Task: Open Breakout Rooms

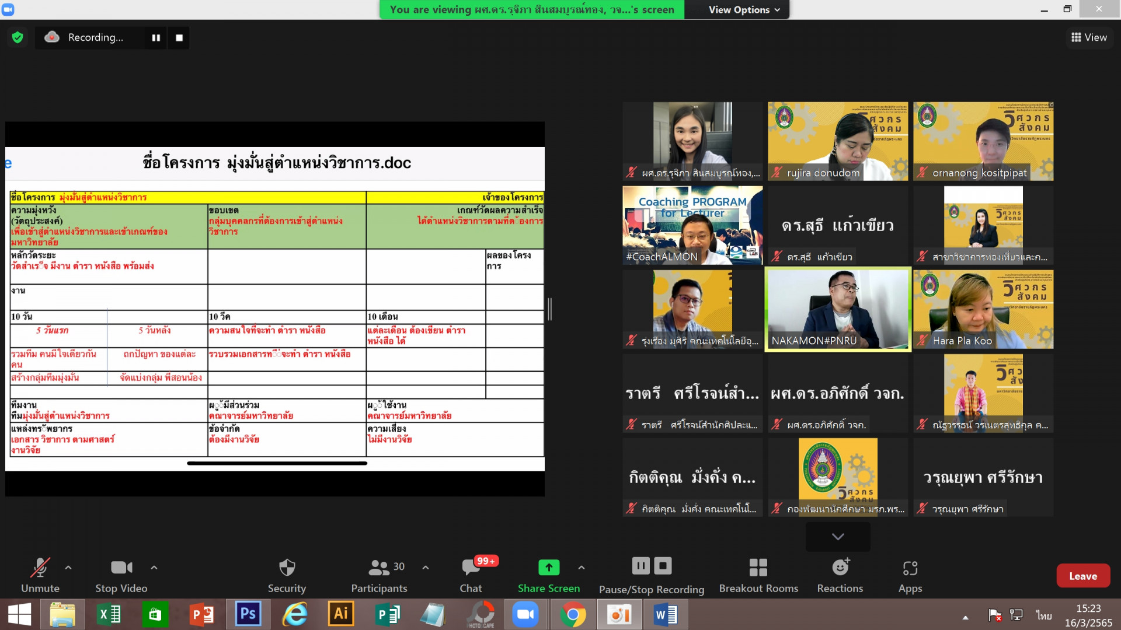Action: pyautogui.click(x=758, y=575)
